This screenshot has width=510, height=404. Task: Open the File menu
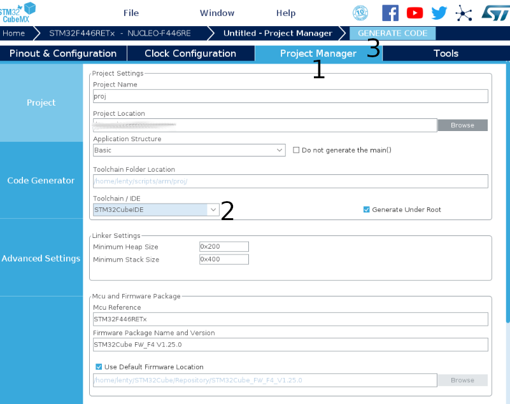point(131,13)
